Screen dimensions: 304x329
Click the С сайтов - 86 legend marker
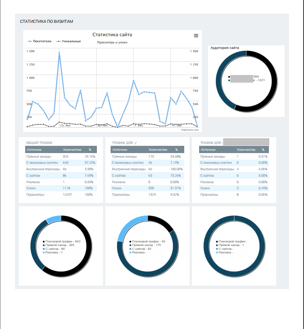[x=44, y=249]
